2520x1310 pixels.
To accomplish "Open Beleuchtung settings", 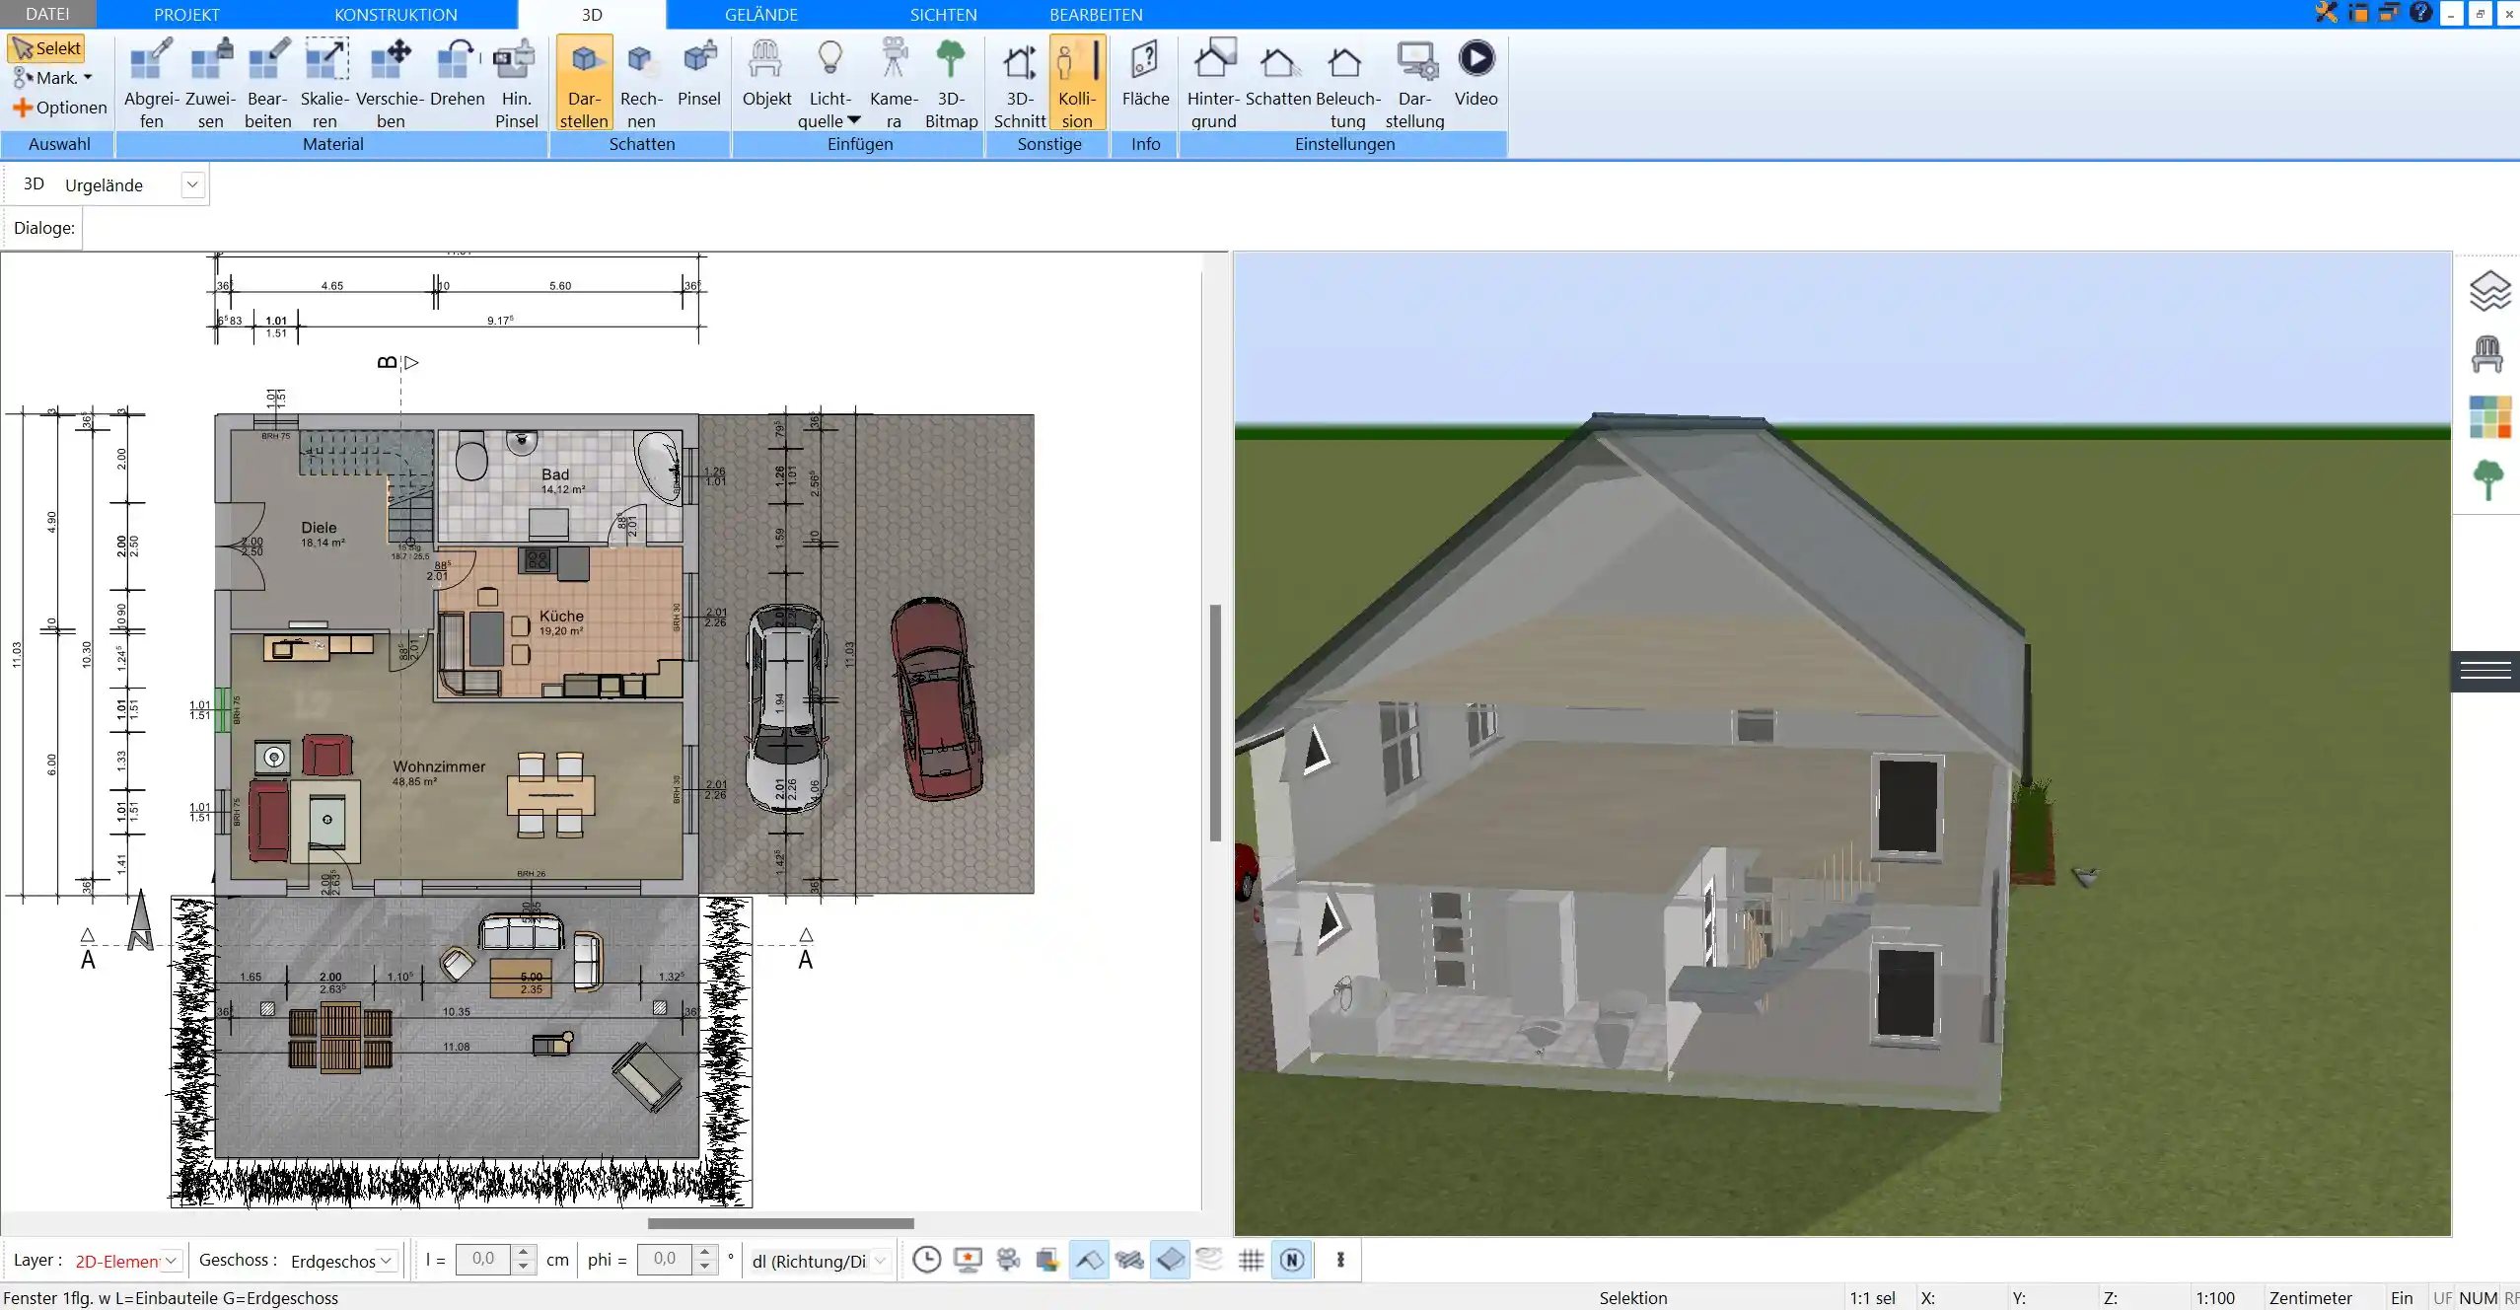I will tap(1347, 83).
